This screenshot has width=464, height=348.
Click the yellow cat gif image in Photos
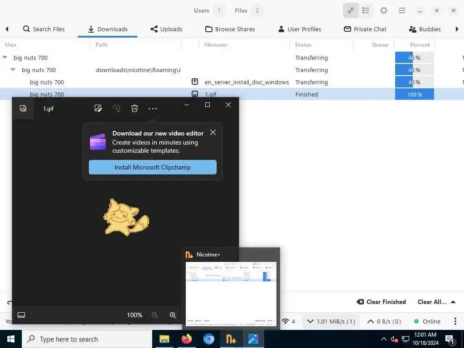(126, 217)
